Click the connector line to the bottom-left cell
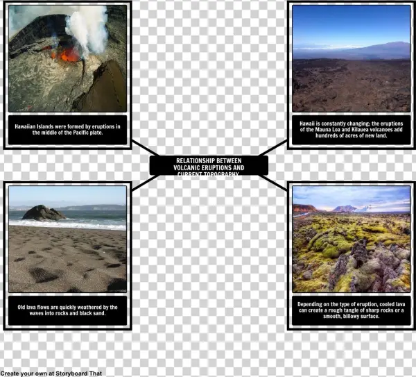The width and height of the screenshot is (416, 377). click(143, 183)
